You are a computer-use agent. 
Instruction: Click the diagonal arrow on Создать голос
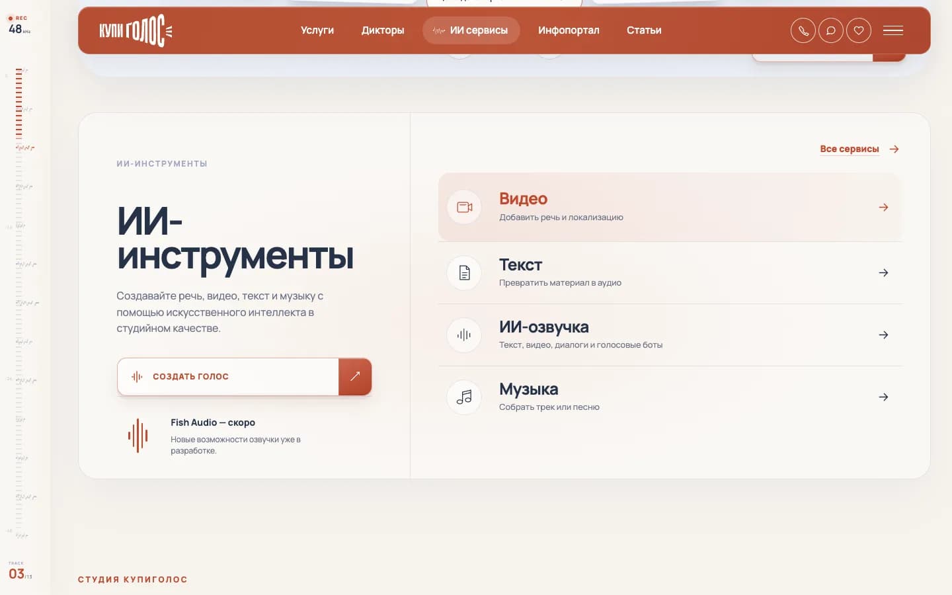(x=355, y=376)
